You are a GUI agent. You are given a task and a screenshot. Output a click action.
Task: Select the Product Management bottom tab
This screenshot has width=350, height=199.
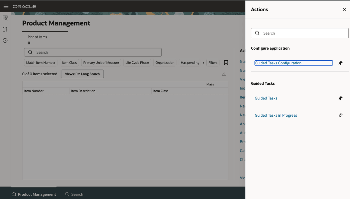coord(34,194)
